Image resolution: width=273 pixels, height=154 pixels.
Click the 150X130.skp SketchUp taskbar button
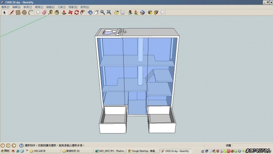176,151
